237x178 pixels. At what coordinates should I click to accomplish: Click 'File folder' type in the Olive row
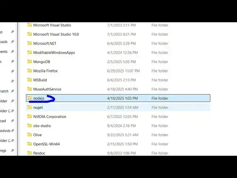160,135
